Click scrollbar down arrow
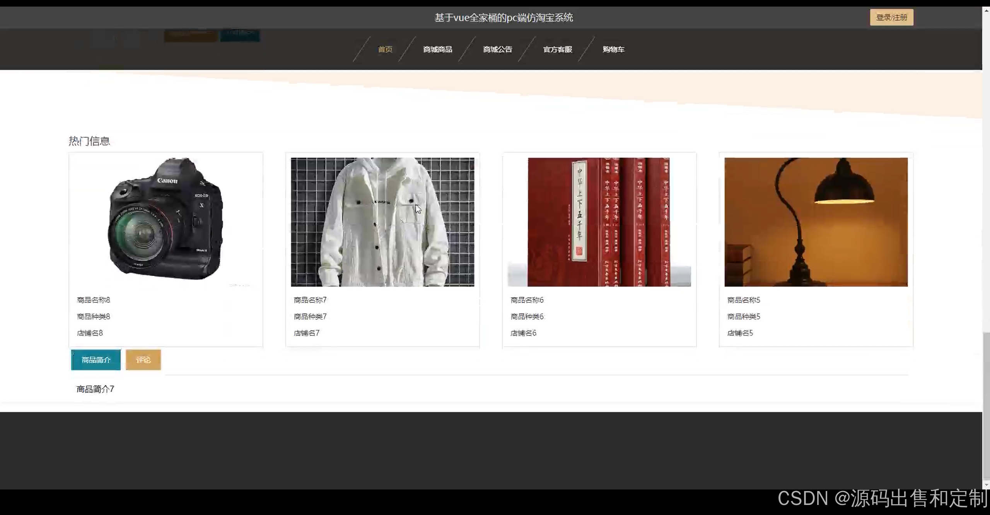This screenshot has height=515, width=990. click(986, 485)
